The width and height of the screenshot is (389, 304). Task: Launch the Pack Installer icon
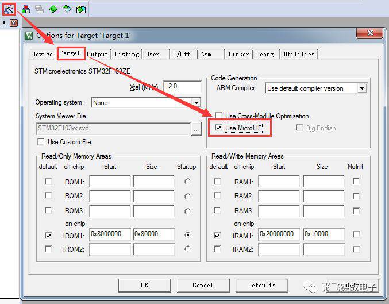(81, 9)
